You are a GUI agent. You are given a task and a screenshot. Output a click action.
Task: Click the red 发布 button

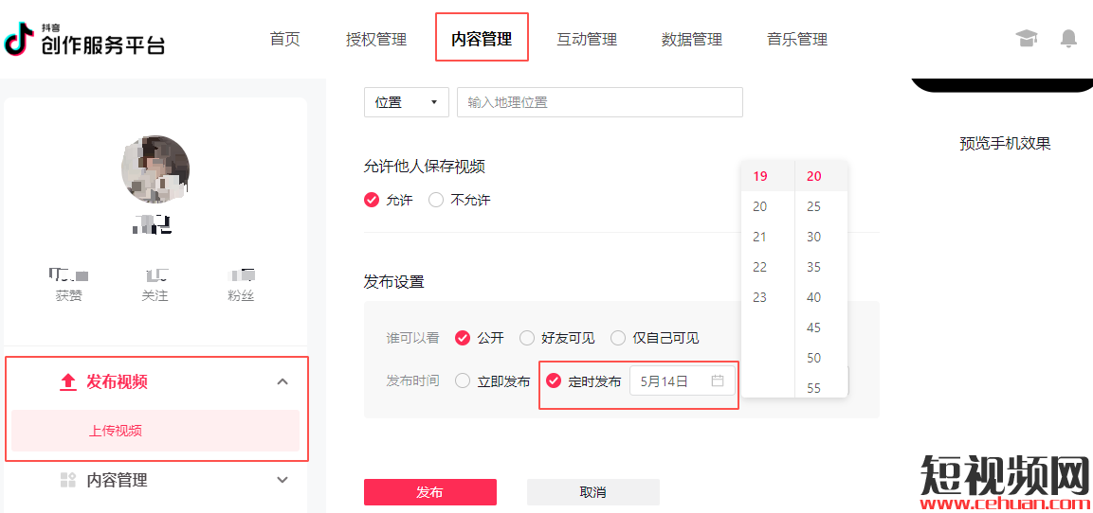(x=429, y=492)
